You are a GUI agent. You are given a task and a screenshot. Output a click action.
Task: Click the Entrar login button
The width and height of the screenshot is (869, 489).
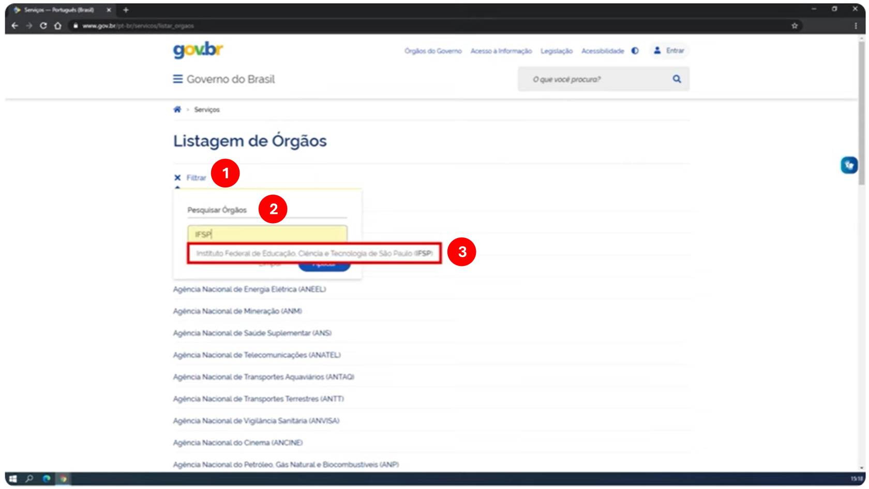click(669, 51)
